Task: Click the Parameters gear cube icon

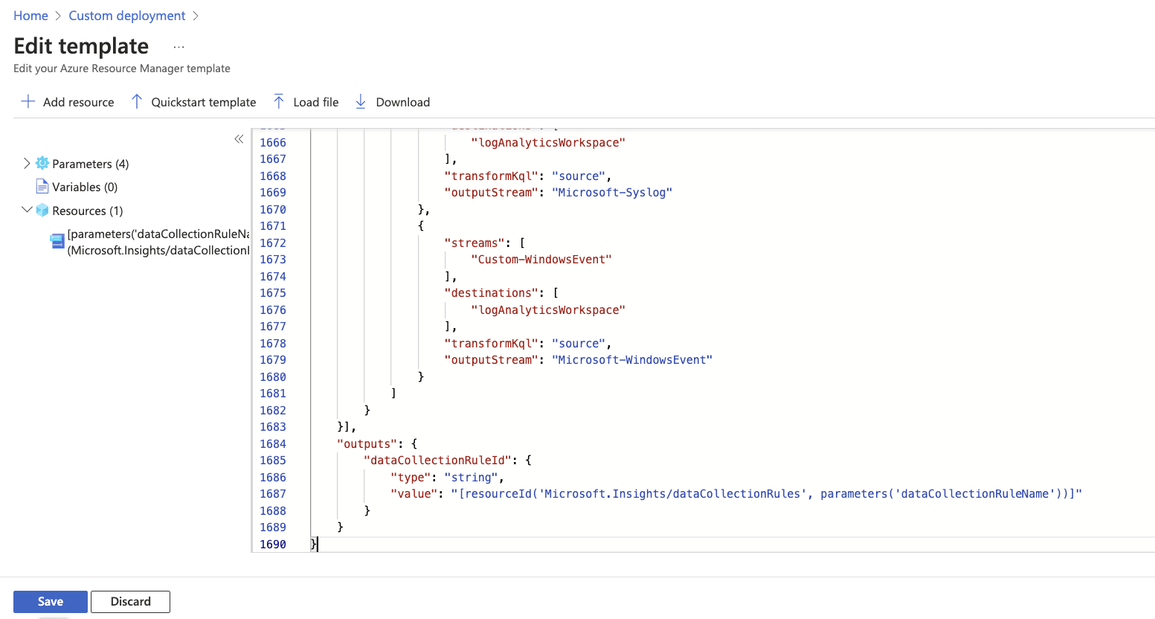Action: coord(42,164)
